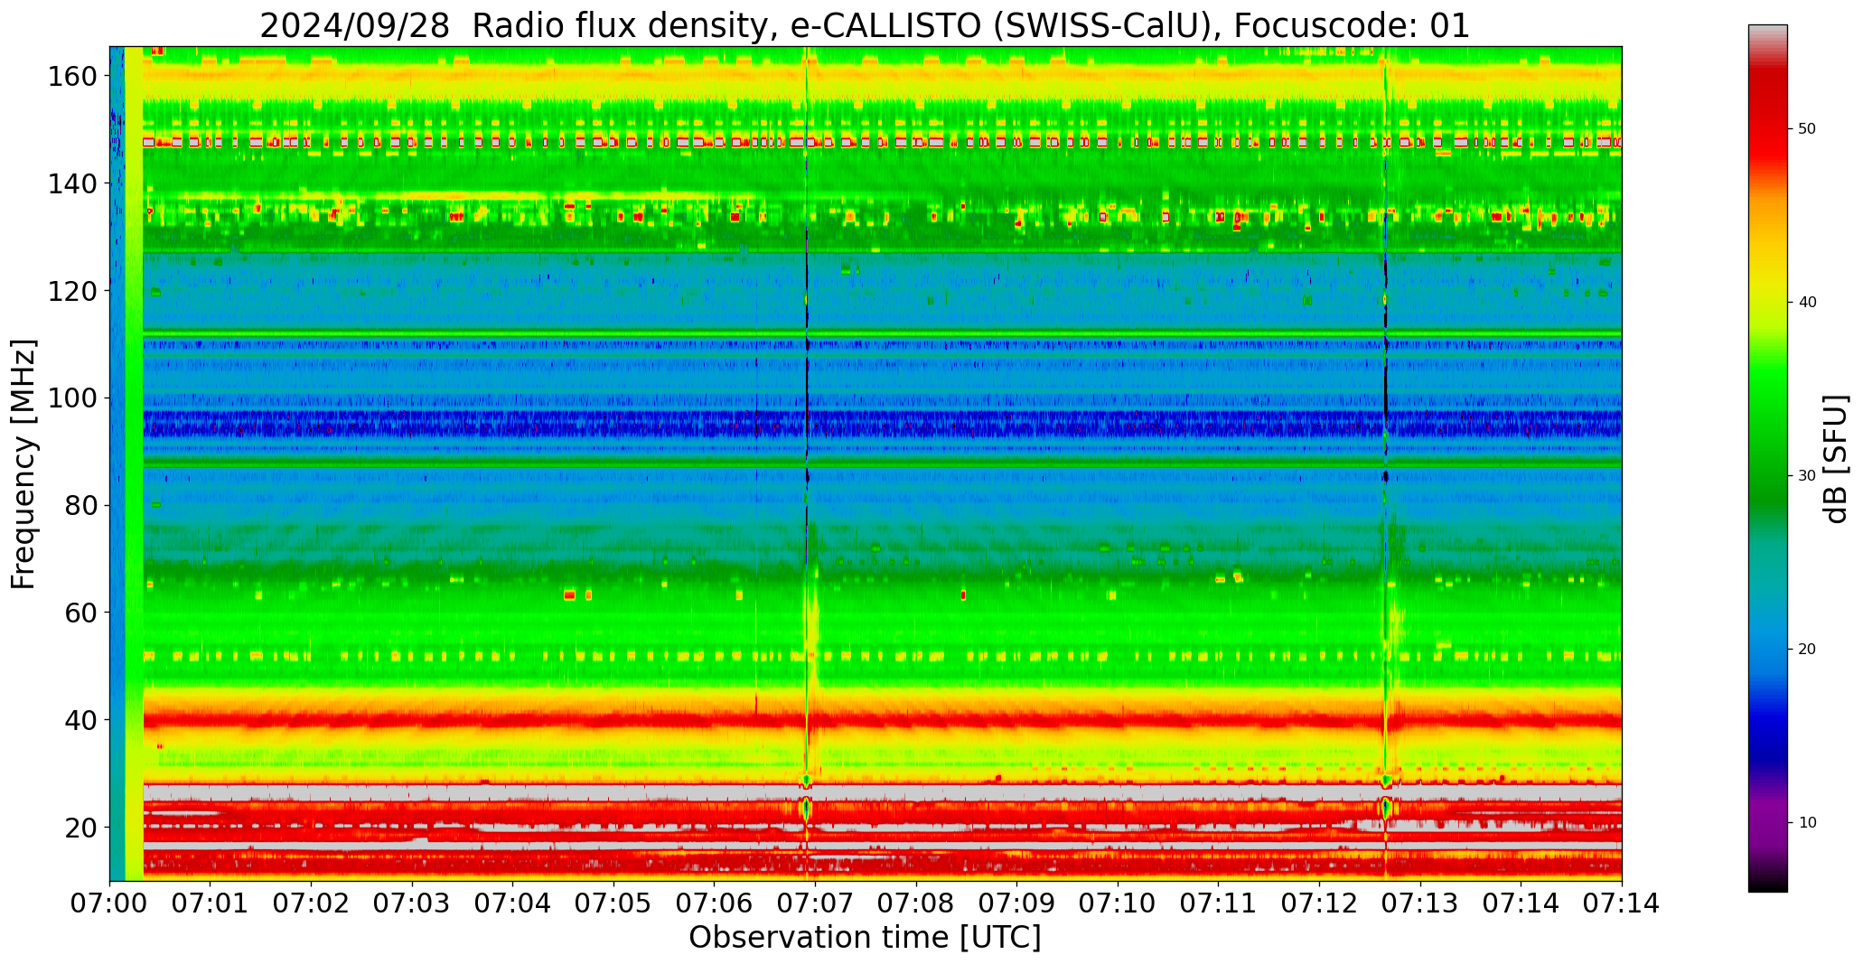Click the 60 MHz frequency tick label

pyautogui.click(x=80, y=613)
